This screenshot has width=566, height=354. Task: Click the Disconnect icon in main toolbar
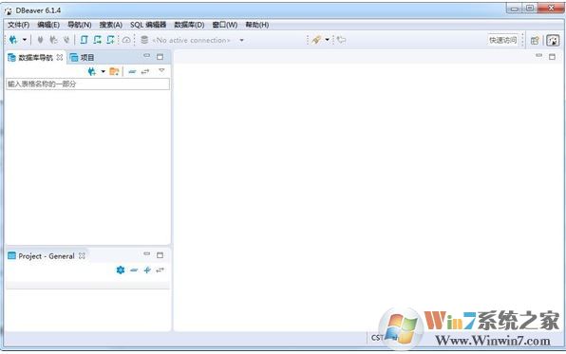pos(66,40)
